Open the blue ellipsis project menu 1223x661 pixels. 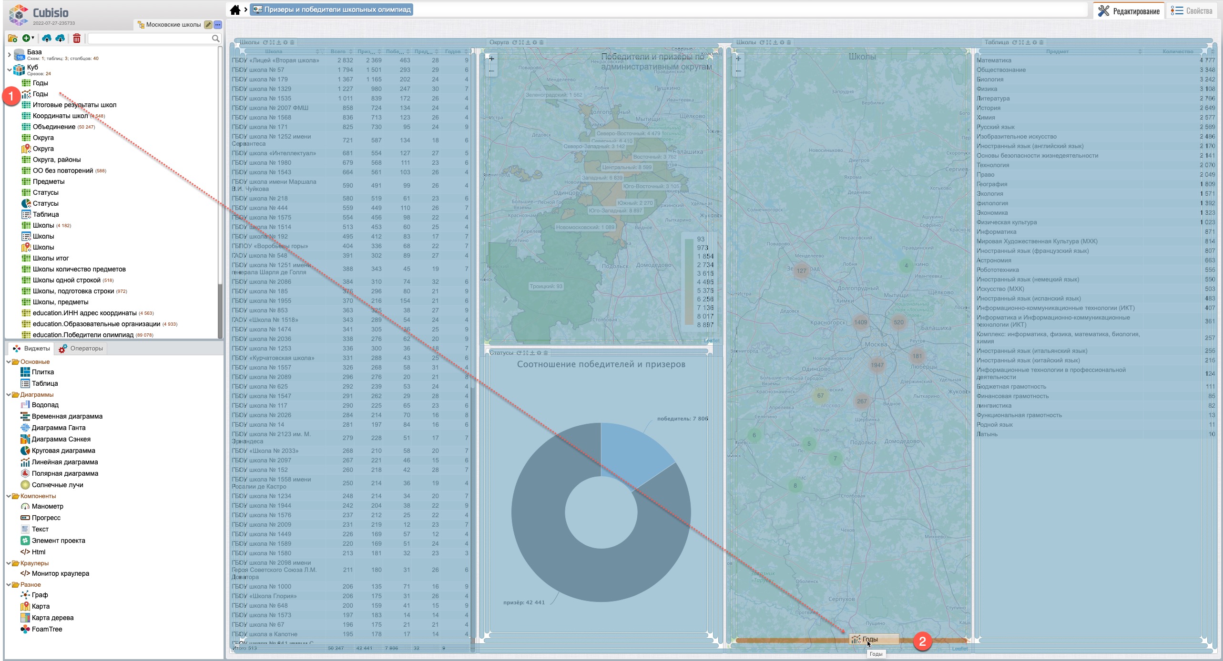(218, 25)
